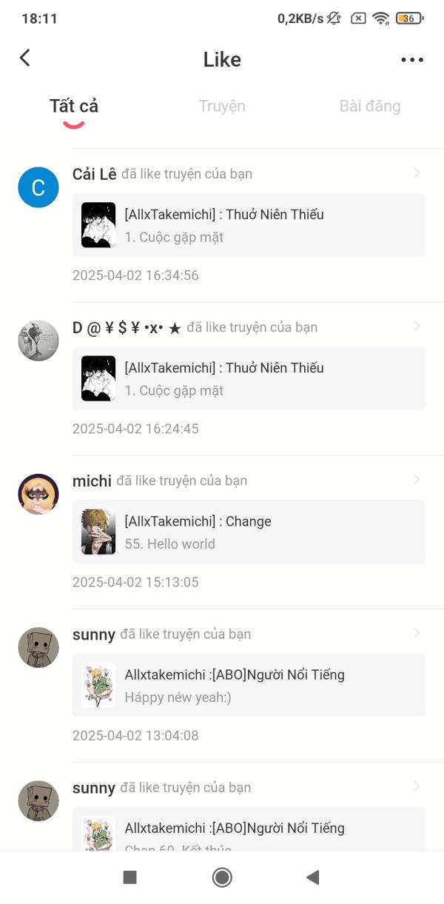Screen dimensions: 444x904
Task: Open story card with chapter 55. Hello world
Action: click(x=249, y=532)
